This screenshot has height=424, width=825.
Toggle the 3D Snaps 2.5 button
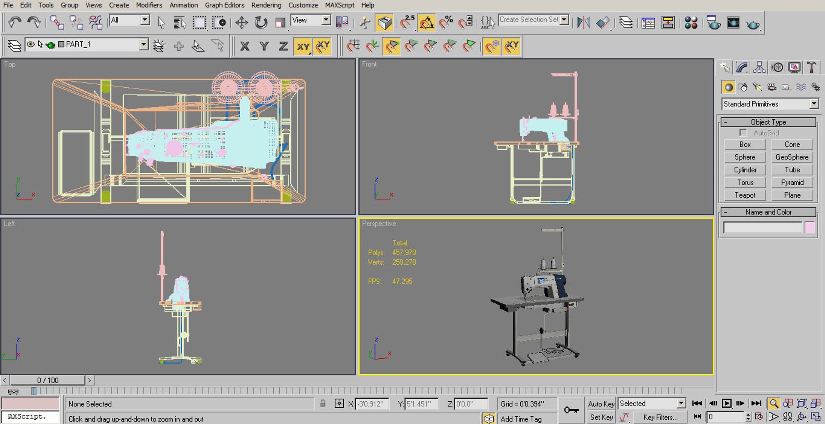pos(407,22)
